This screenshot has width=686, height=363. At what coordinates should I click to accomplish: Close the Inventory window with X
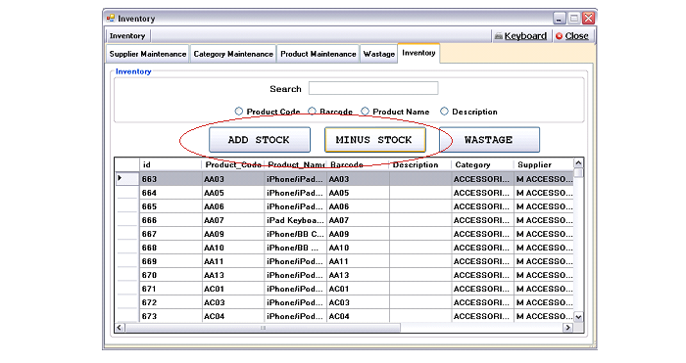coord(588,19)
